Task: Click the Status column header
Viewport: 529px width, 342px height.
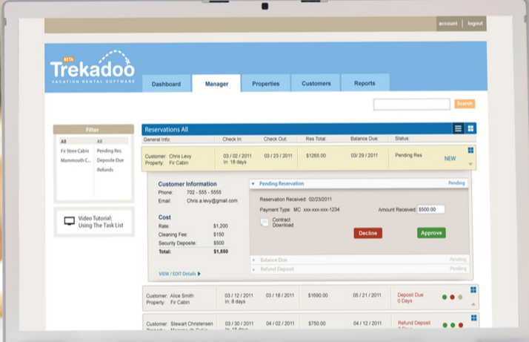Action: pyautogui.click(x=402, y=138)
